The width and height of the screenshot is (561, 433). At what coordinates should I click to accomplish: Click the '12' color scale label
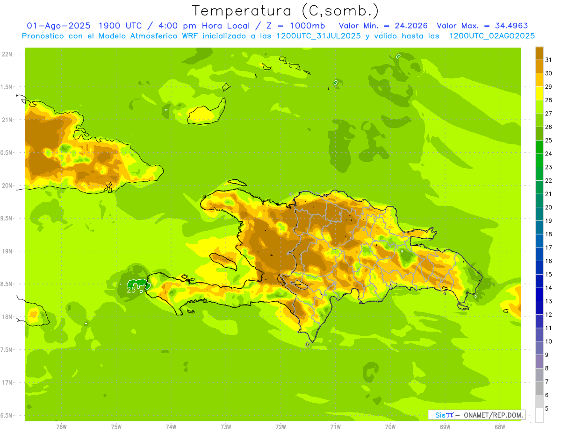[x=548, y=315]
